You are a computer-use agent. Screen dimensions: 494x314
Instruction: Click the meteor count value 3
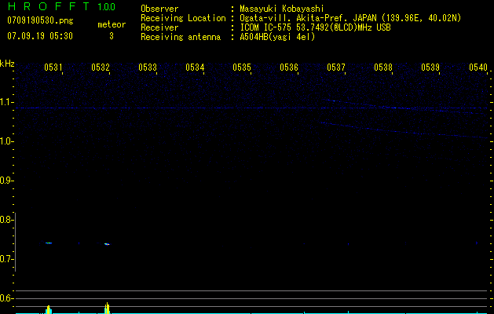pyautogui.click(x=112, y=36)
